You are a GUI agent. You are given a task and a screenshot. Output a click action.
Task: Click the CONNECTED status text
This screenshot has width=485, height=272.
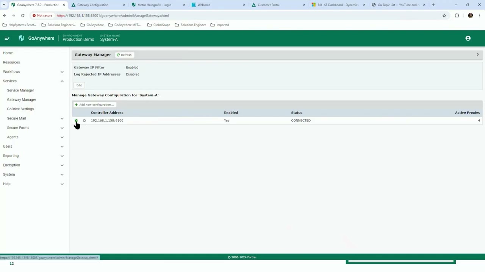[x=301, y=121]
